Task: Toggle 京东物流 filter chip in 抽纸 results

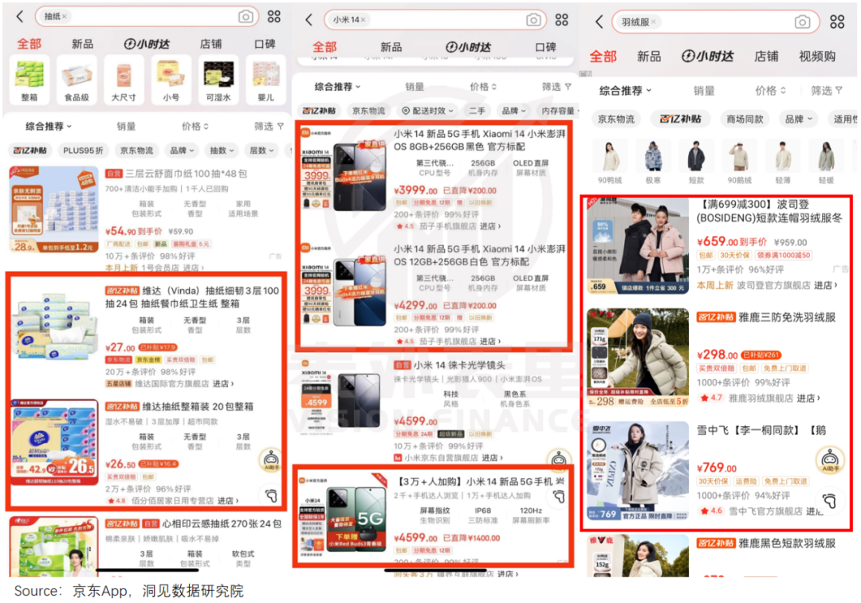Action: [x=136, y=151]
